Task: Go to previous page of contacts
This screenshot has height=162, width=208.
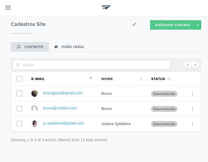Action: (188, 65)
